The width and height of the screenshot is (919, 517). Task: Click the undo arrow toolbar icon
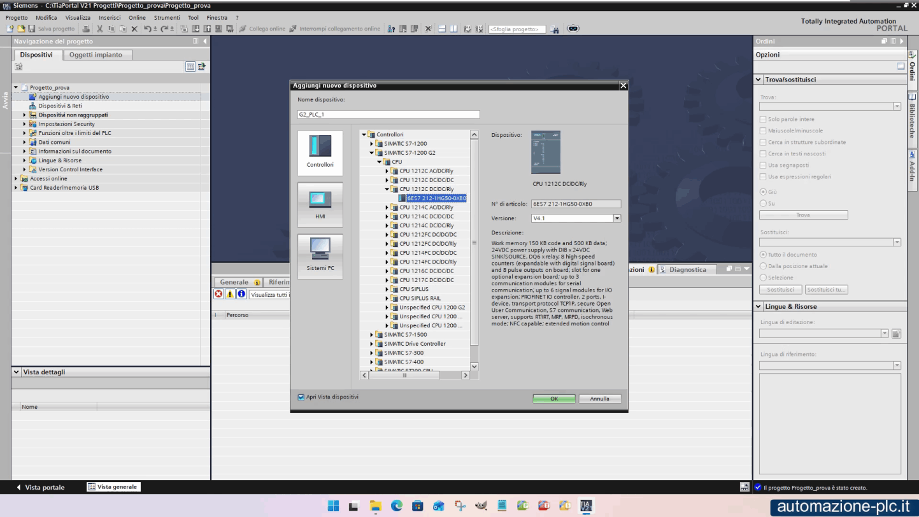[148, 29]
